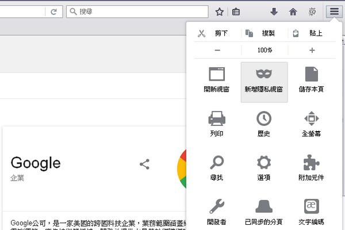The width and height of the screenshot is (345, 230).
Task: Open 歷史 history panel
Action: click(x=264, y=124)
